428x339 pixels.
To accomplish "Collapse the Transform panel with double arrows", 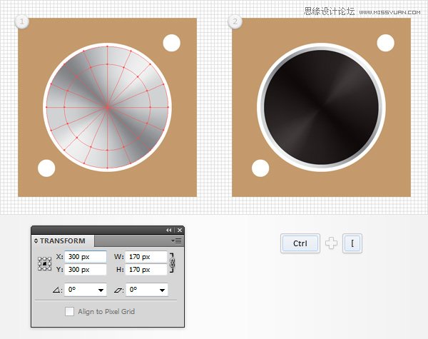I will pyautogui.click(x=168, y=231).
